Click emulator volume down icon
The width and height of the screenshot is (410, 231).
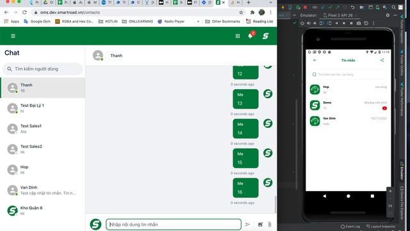pos(315,23)
